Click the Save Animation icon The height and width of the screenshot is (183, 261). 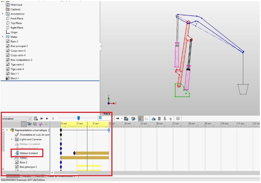(x=126, y=118)
